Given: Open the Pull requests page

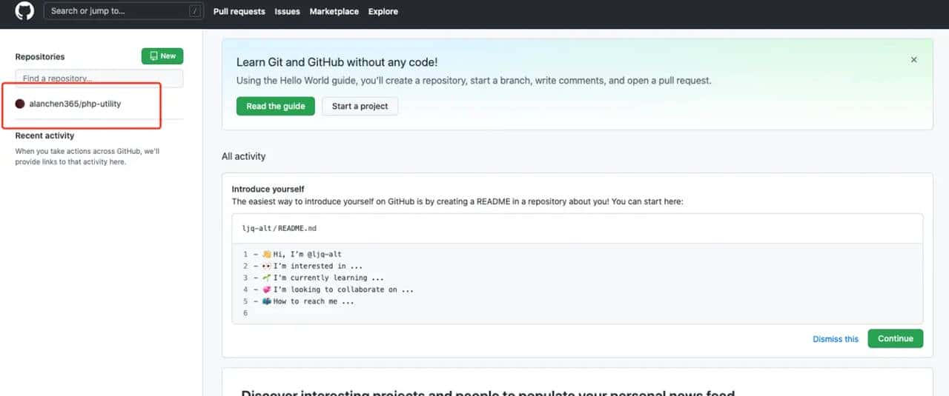Looking at the screenshot, I should coord(239,12).
